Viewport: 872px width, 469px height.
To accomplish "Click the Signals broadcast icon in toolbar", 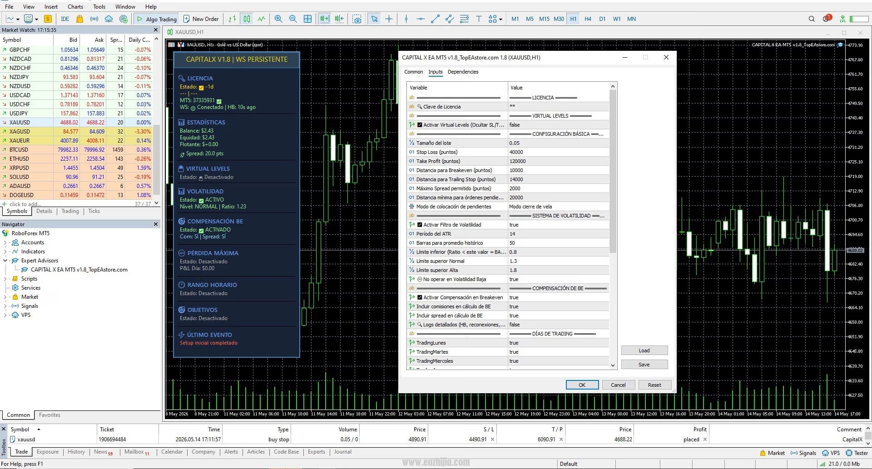I will (94, 19).
